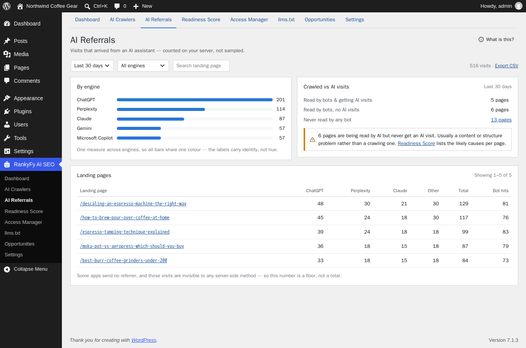526x348 pixels.
Task: Click the Media icon in sidebar
Action: click(7, 54)
